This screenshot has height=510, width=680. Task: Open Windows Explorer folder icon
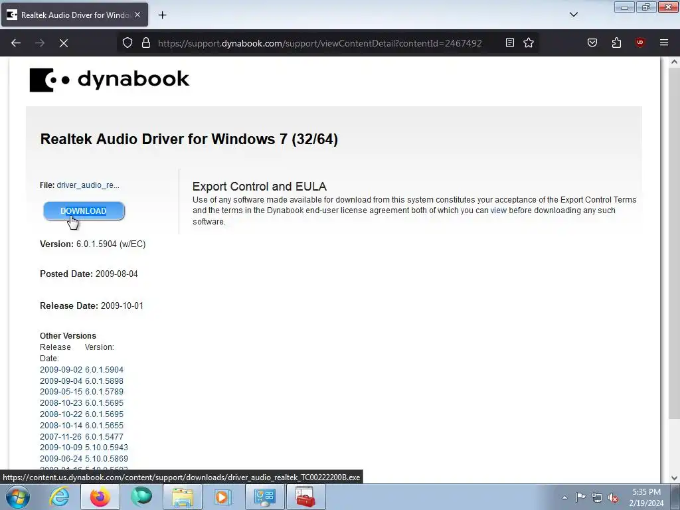click(183, 497)
